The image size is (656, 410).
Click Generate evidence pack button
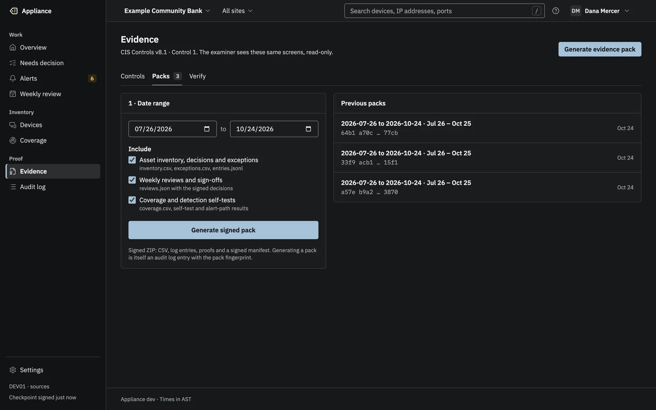pos(600,49)
